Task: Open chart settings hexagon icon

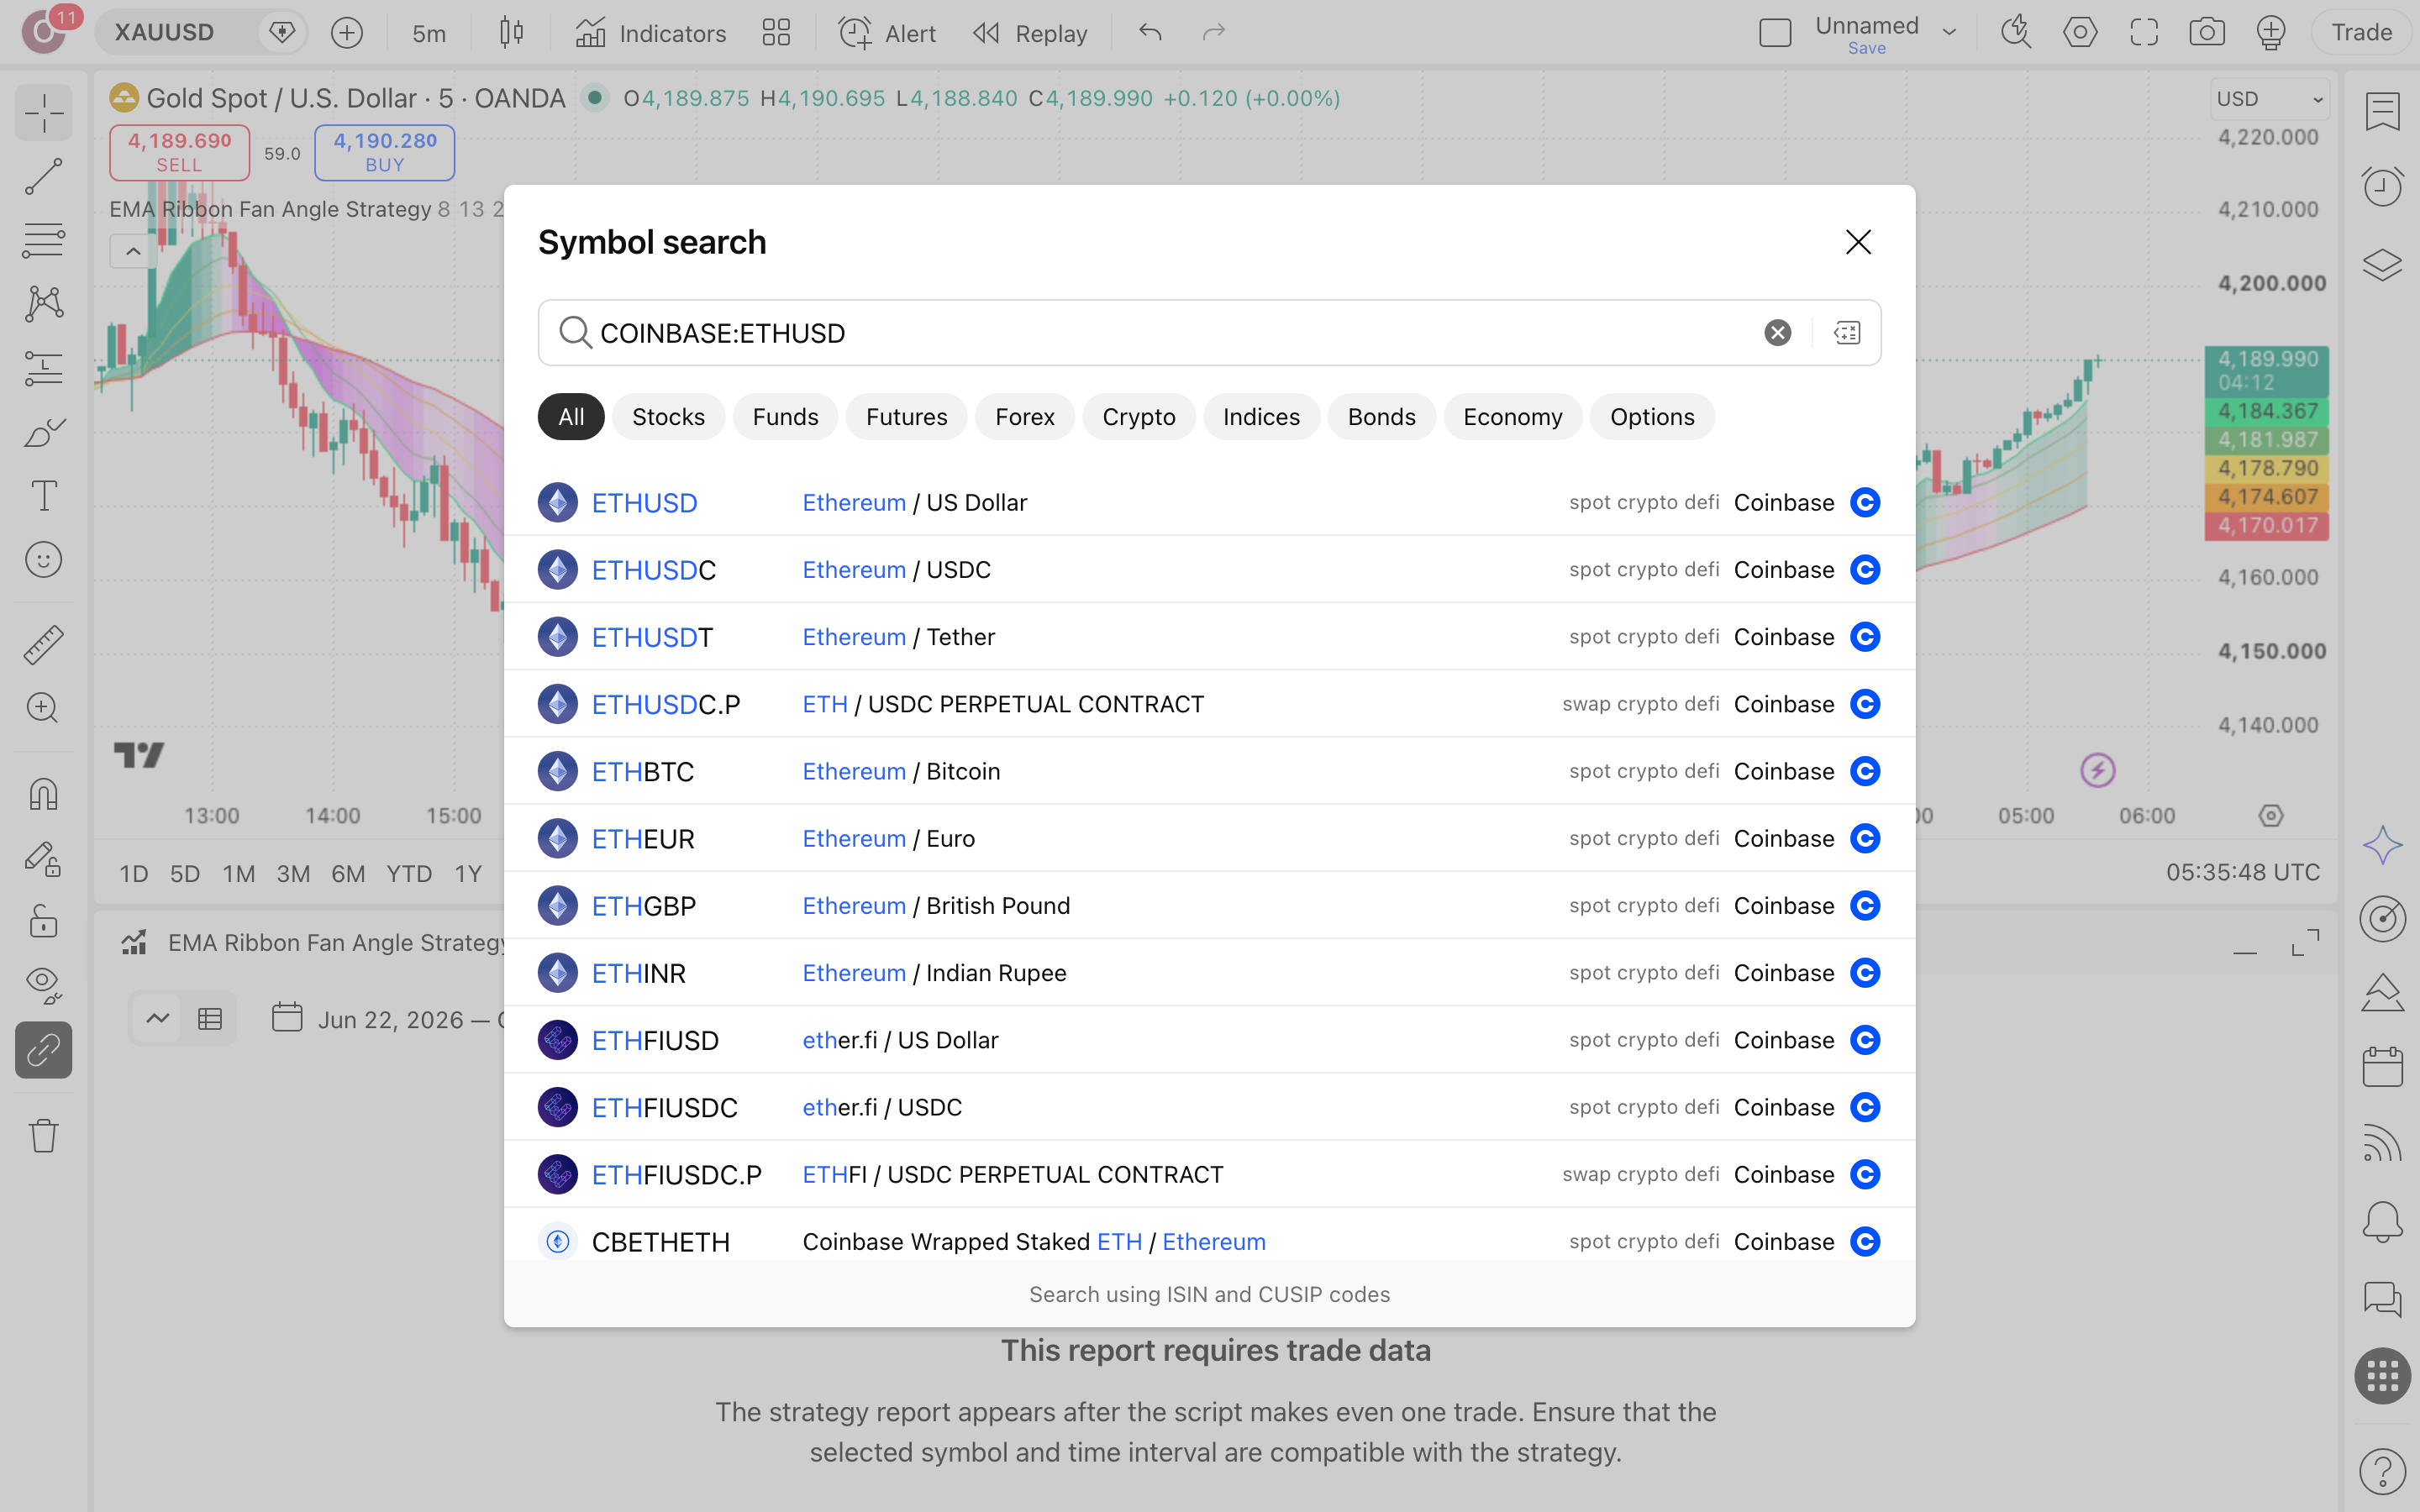Action: [2080, 33]
